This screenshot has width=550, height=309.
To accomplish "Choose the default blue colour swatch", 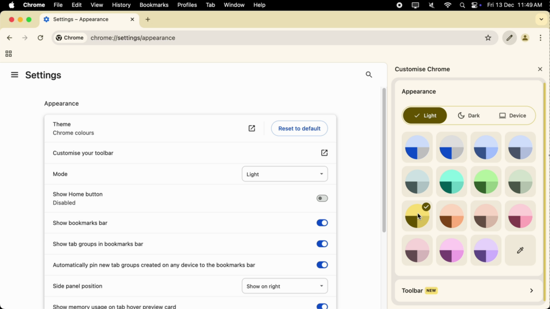I will click(417, 147).
